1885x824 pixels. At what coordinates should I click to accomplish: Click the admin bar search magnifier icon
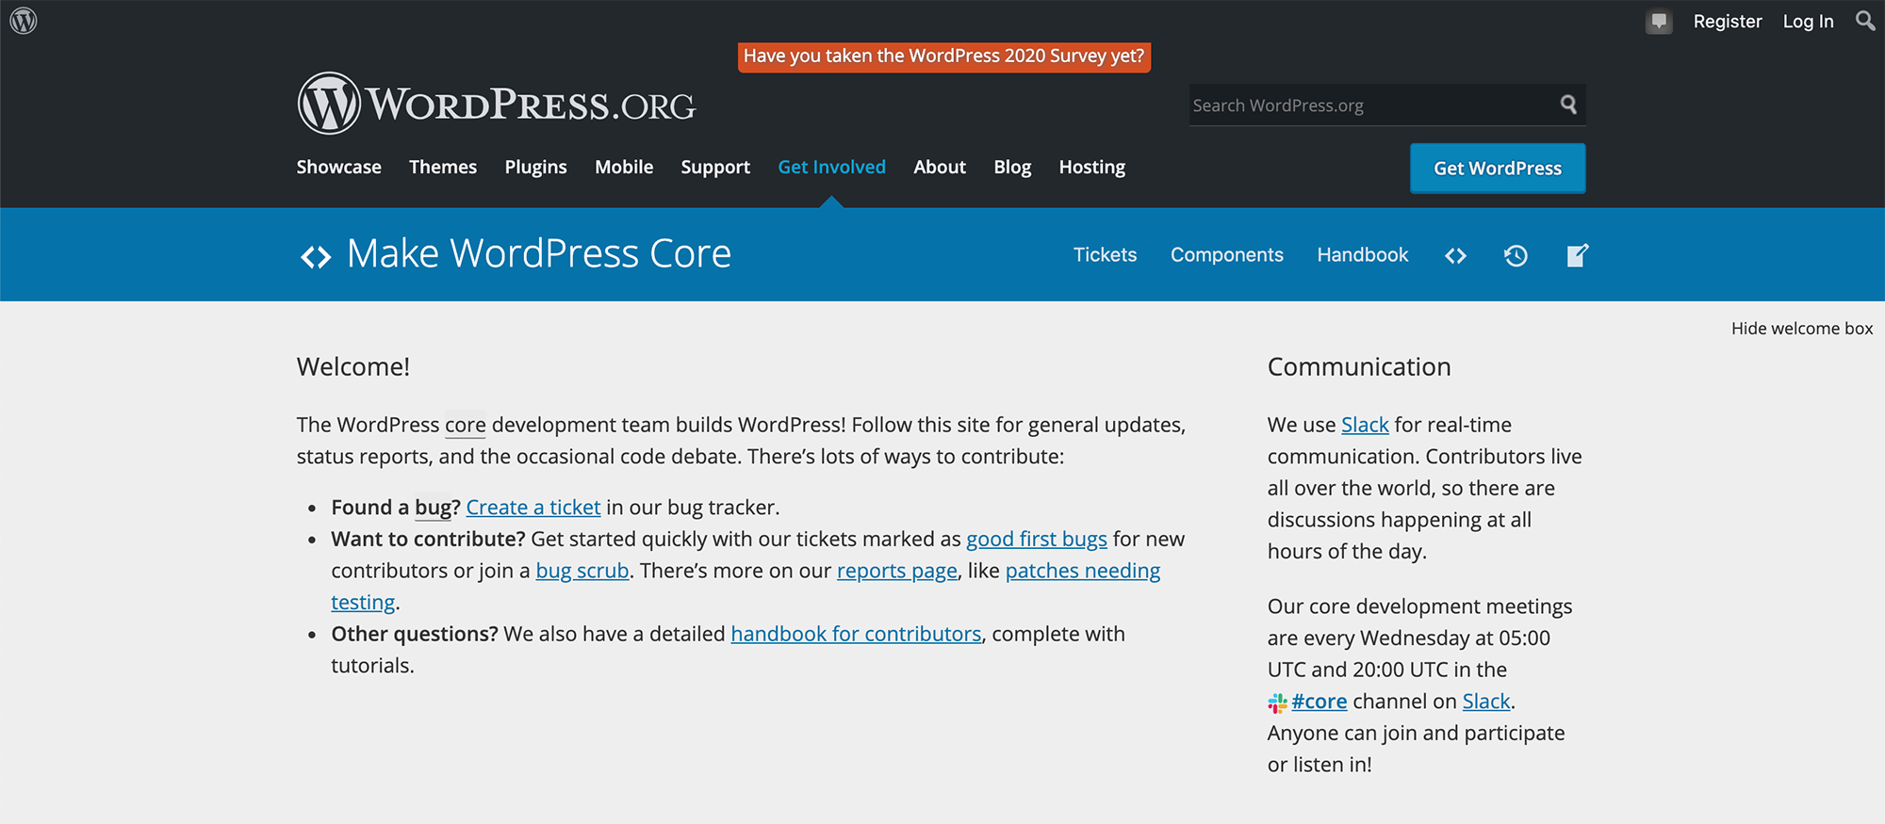click(1864, 21)
